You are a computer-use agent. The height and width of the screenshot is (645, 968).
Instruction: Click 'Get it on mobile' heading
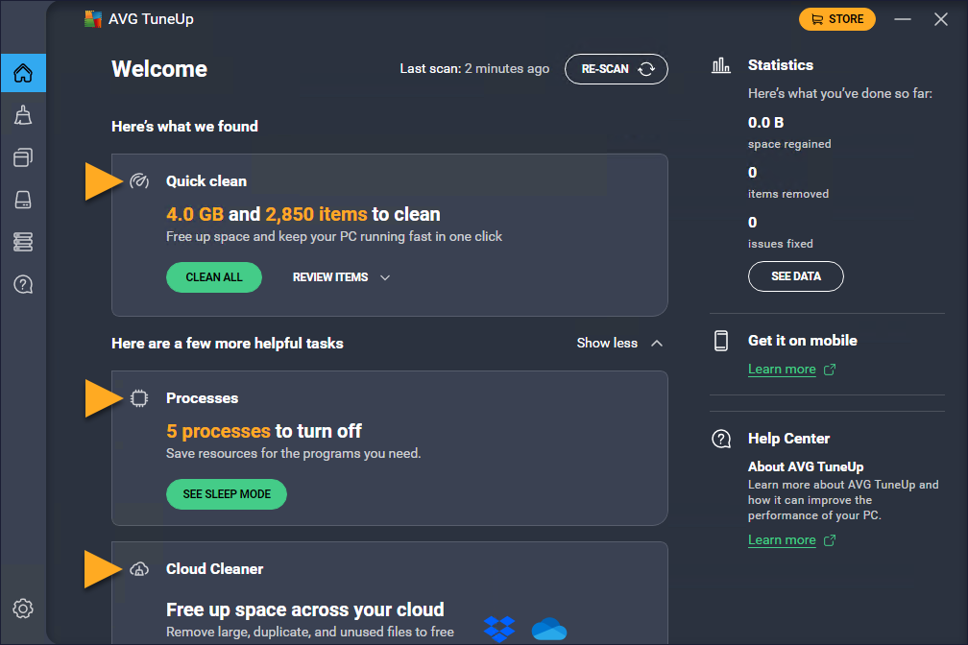(x=803, y=341)
